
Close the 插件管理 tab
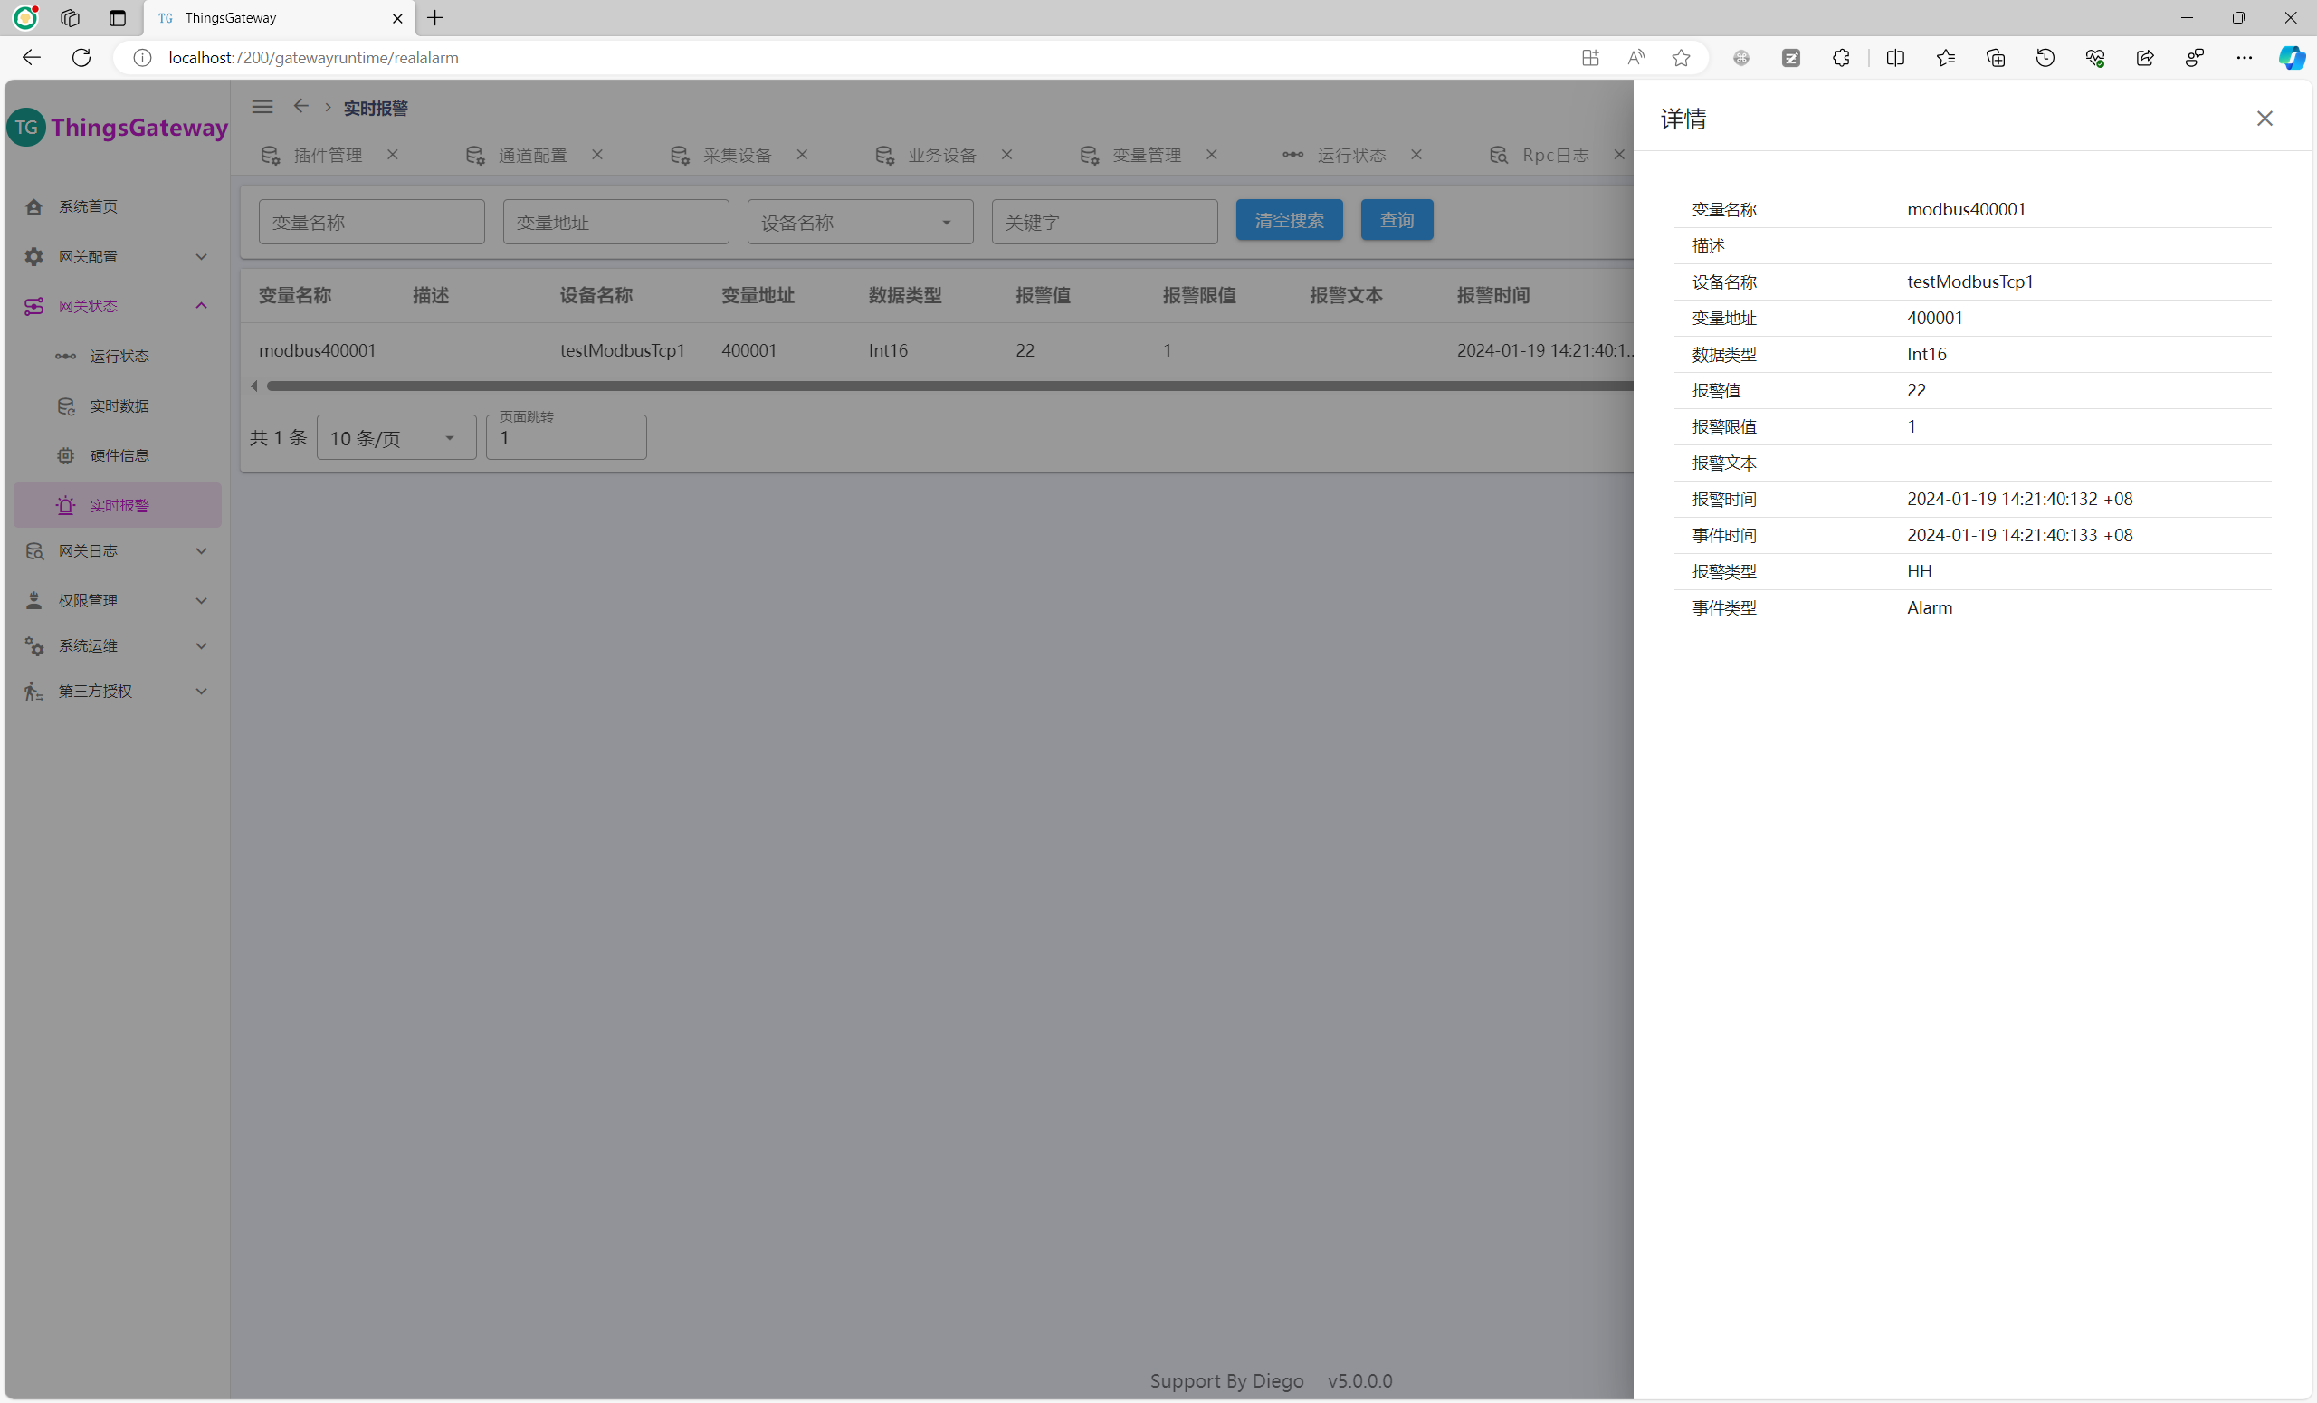(393, 155)
